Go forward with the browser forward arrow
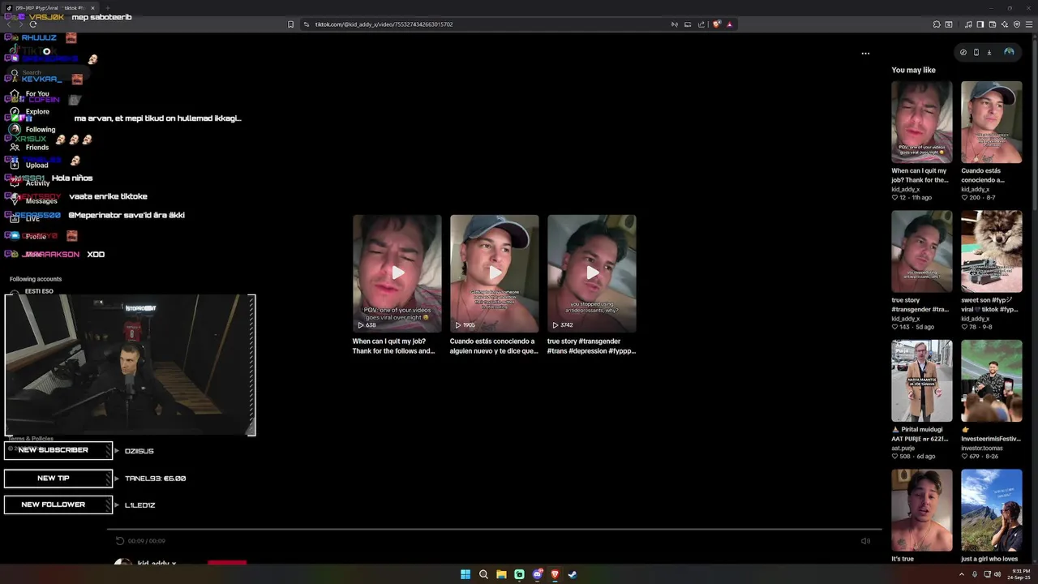Image resolution: width=1038 pixels, height=584 pixels. [x=20, y=24]
